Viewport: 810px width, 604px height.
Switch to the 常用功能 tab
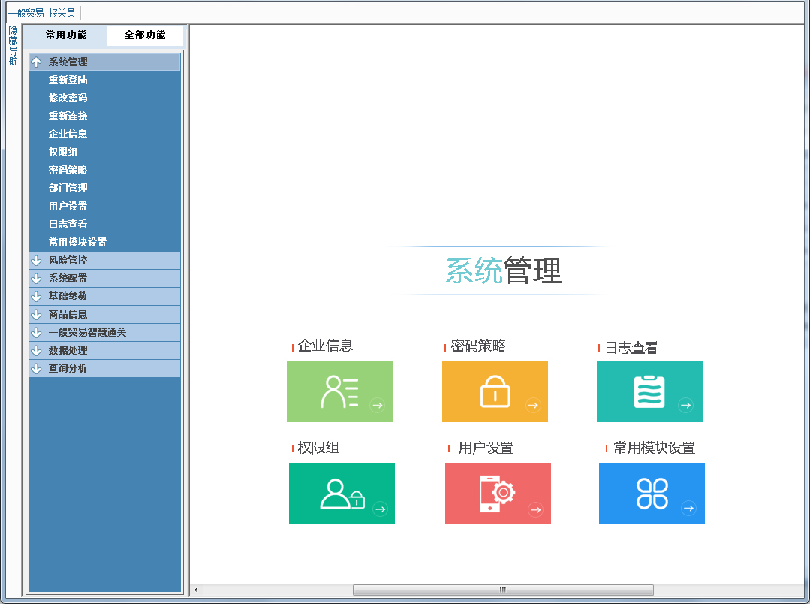point(66,35)
